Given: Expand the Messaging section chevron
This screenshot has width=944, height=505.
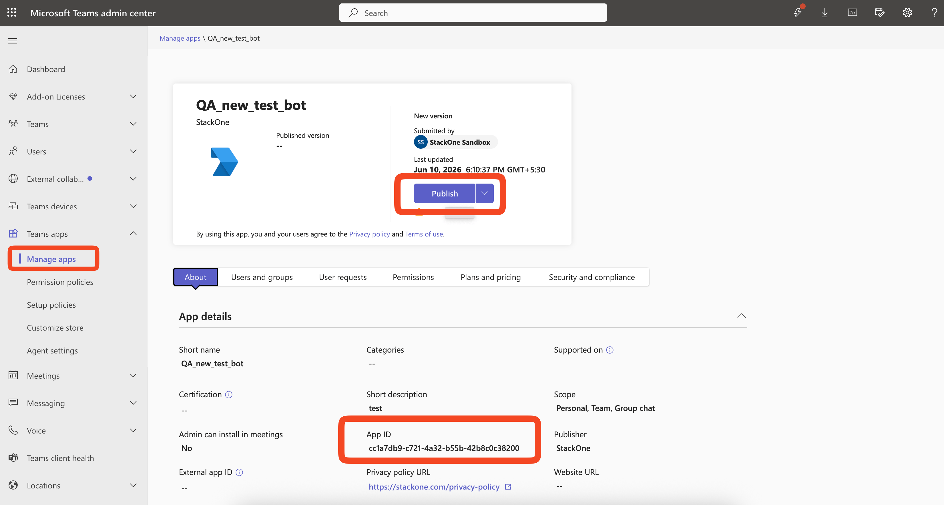Looking at the screenshot, I should (x=134, y=403).
